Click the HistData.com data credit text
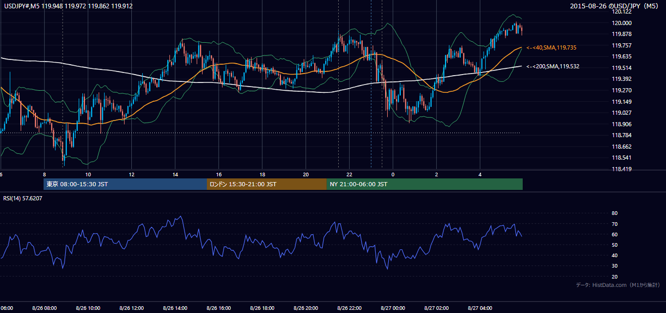The height and width of the screenshot is (313, 666). [x=618, y=285]
